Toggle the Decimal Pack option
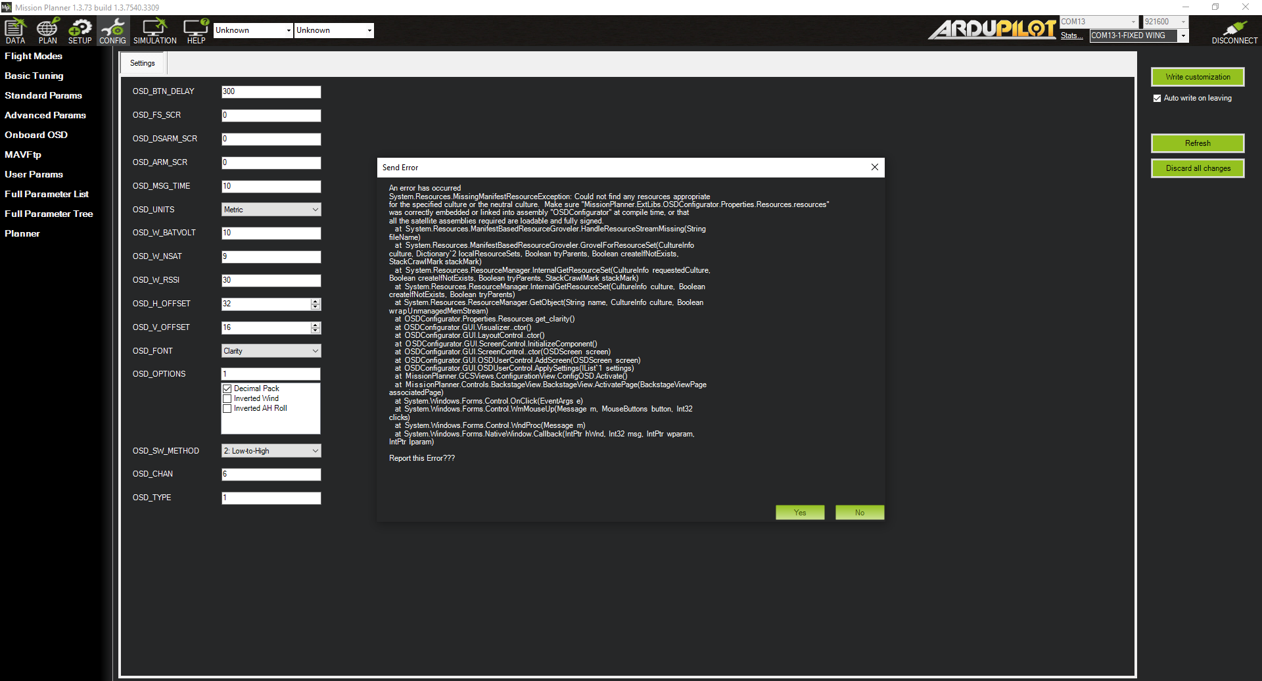The image size is (1262, 681). [227, 388]
